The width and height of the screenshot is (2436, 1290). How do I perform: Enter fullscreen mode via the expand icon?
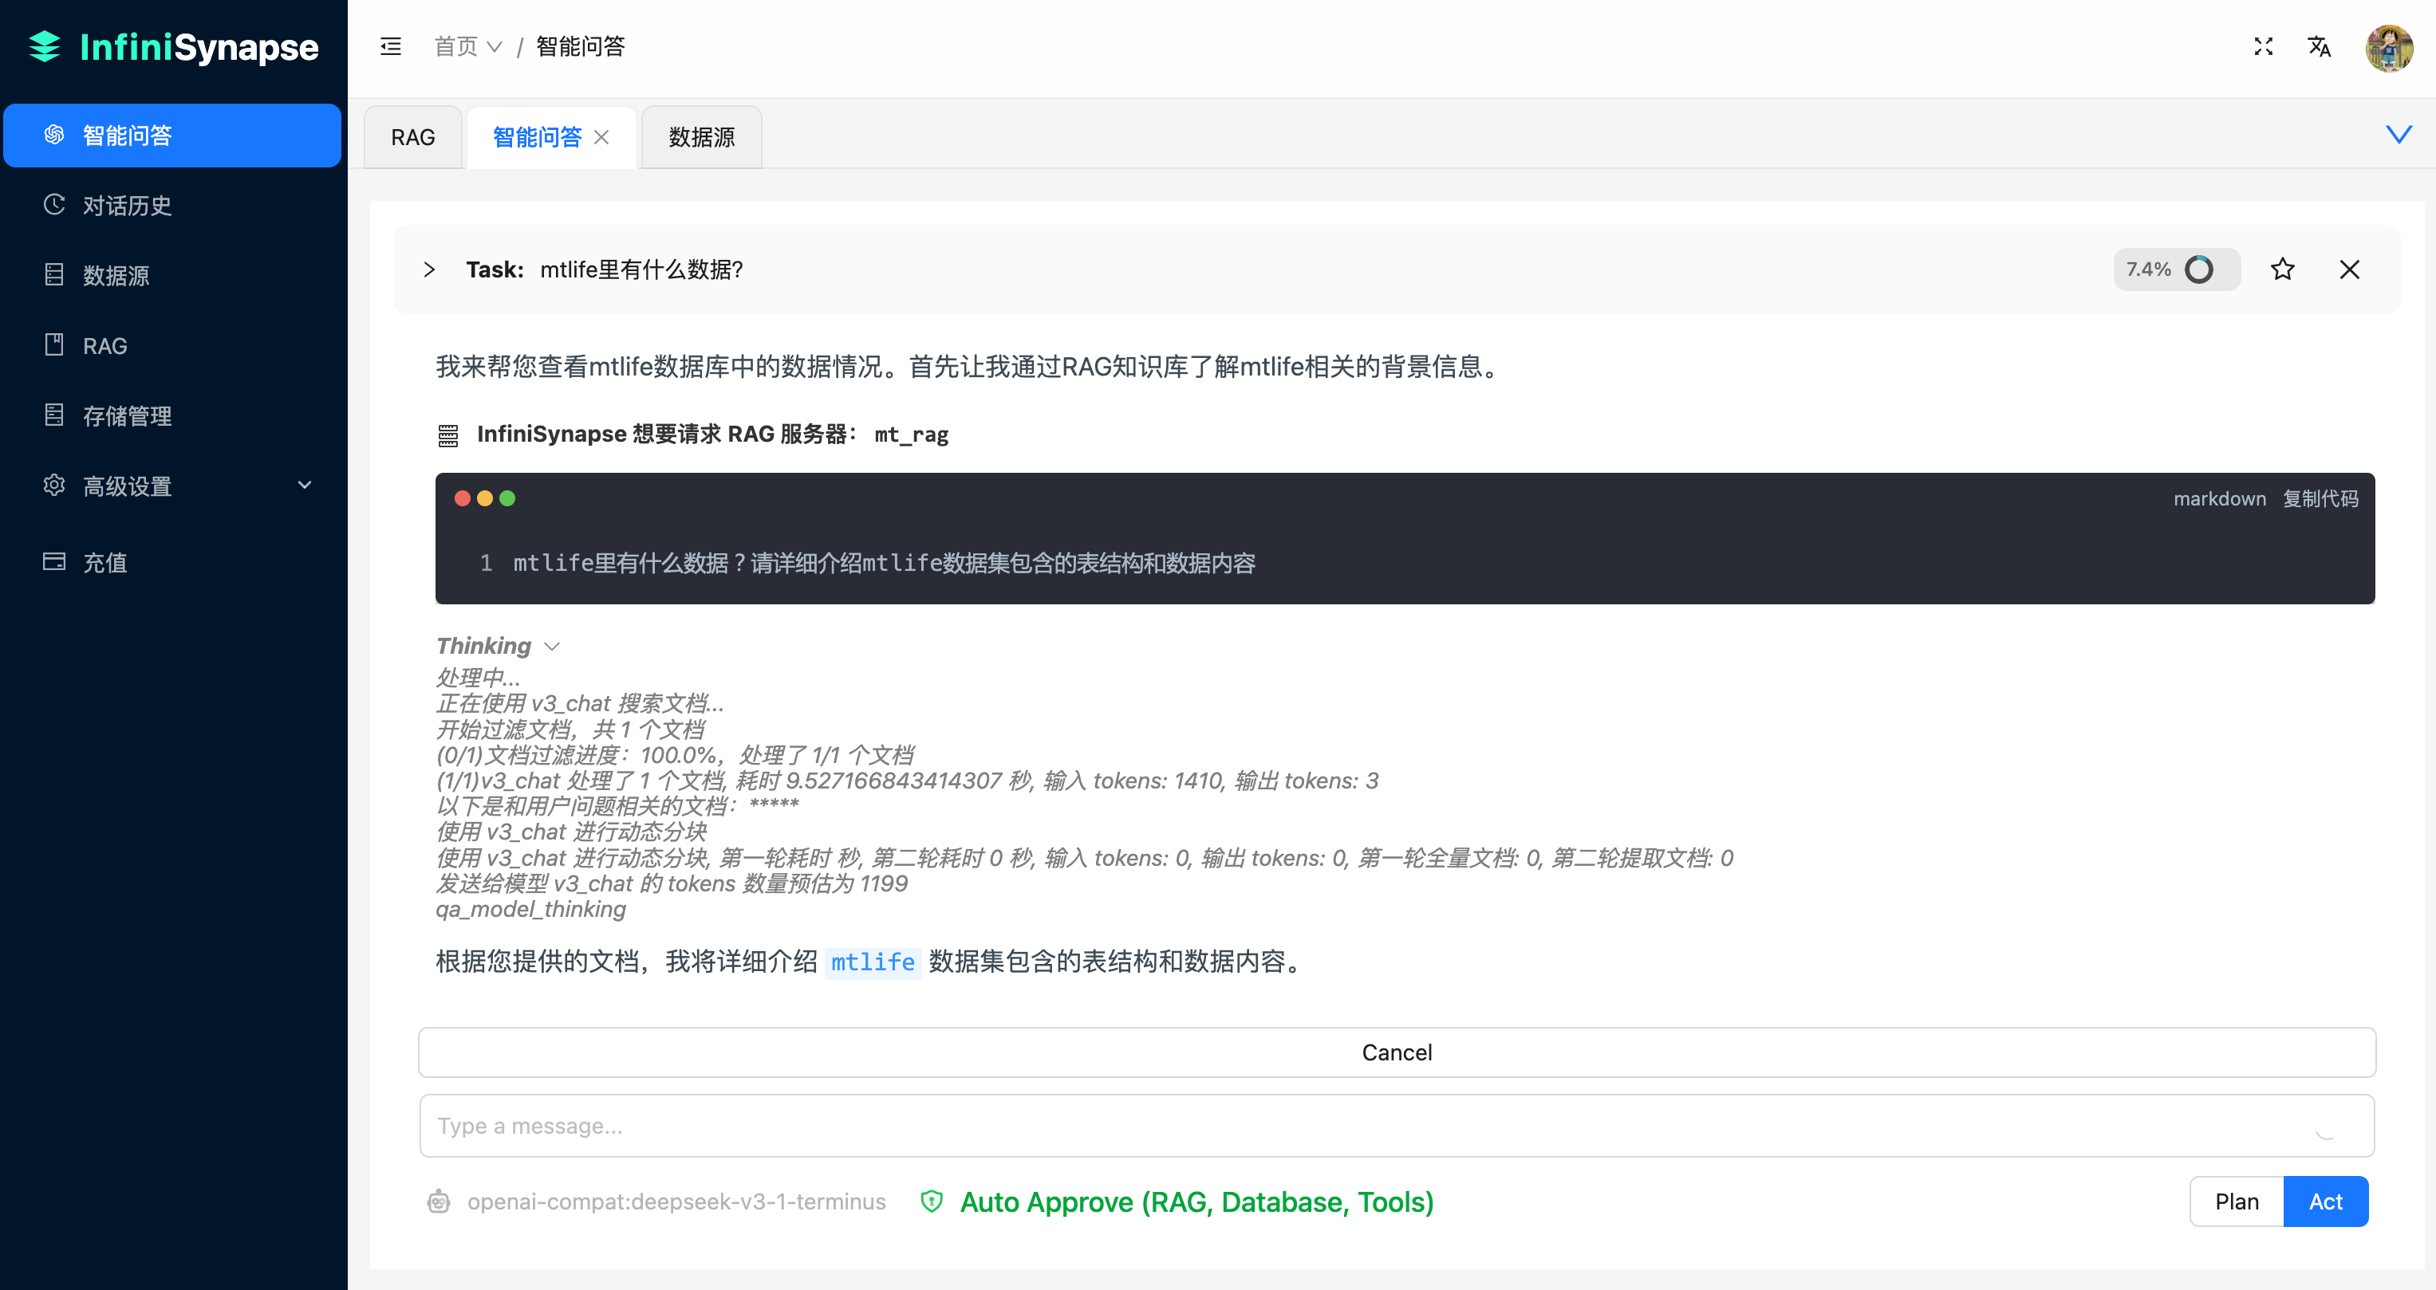[2263, 46]
